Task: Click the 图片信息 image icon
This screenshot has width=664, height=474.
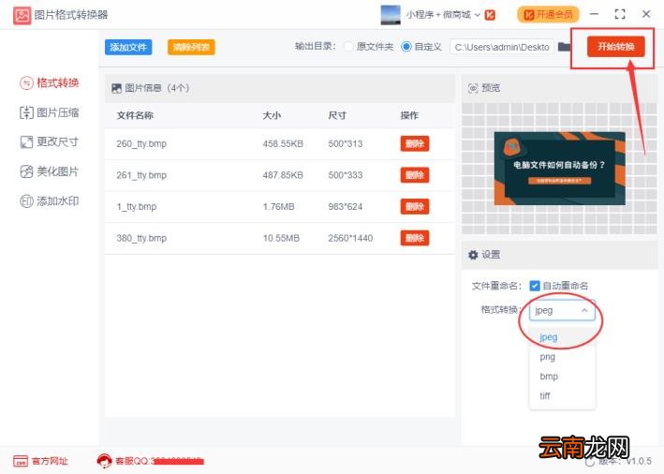Action: click(116, 88)
